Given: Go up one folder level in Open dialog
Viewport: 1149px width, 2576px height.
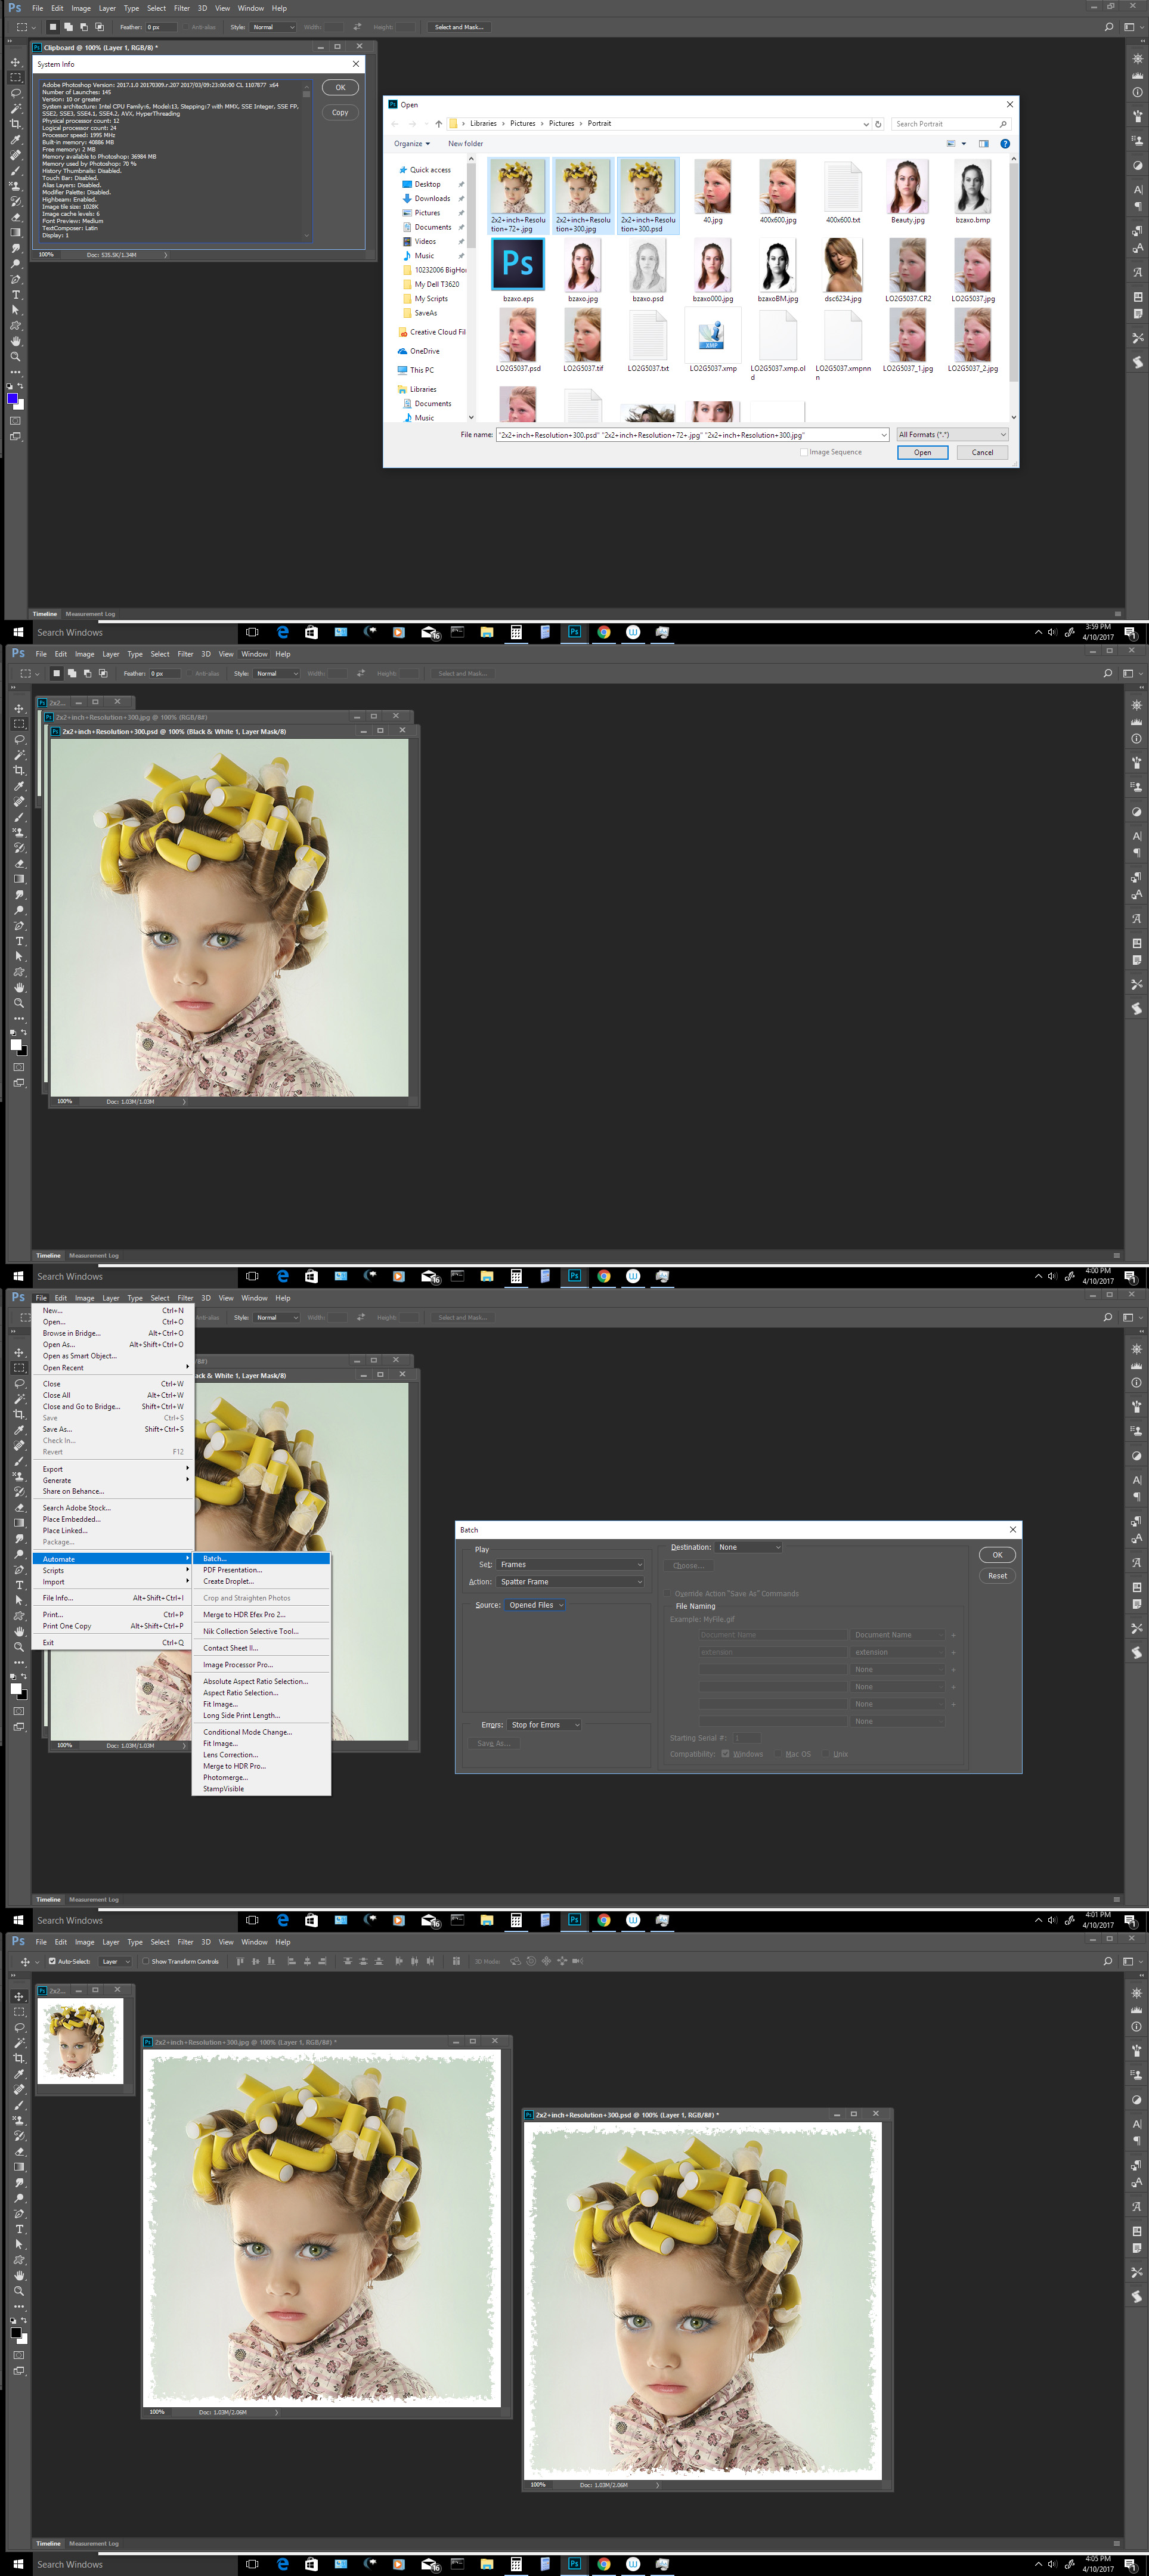Looking at the screenshot, I should click(438, 124).
